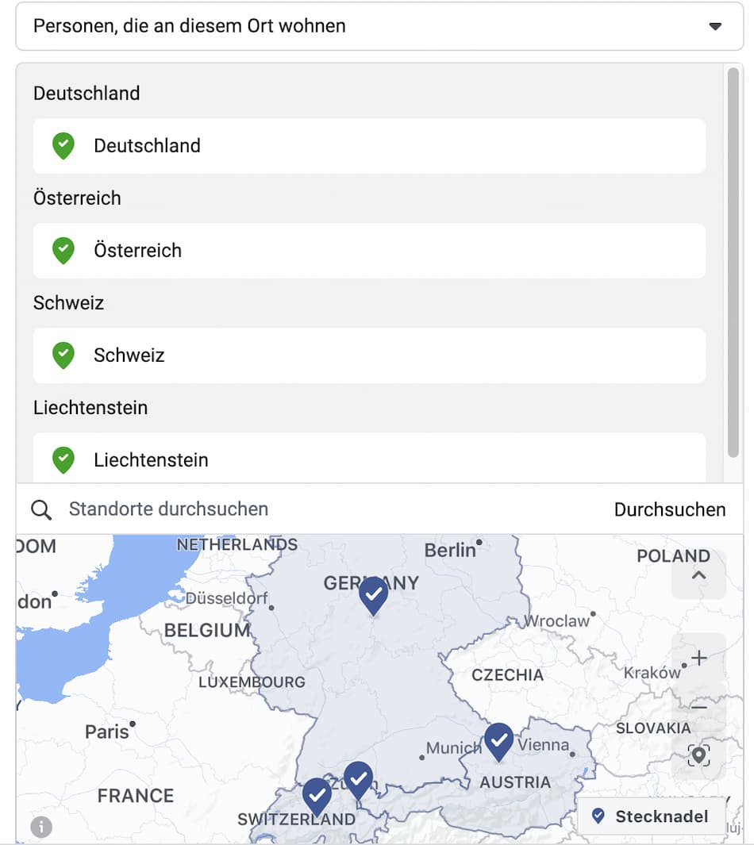Activate the Stecknadel button

[651, 816]
